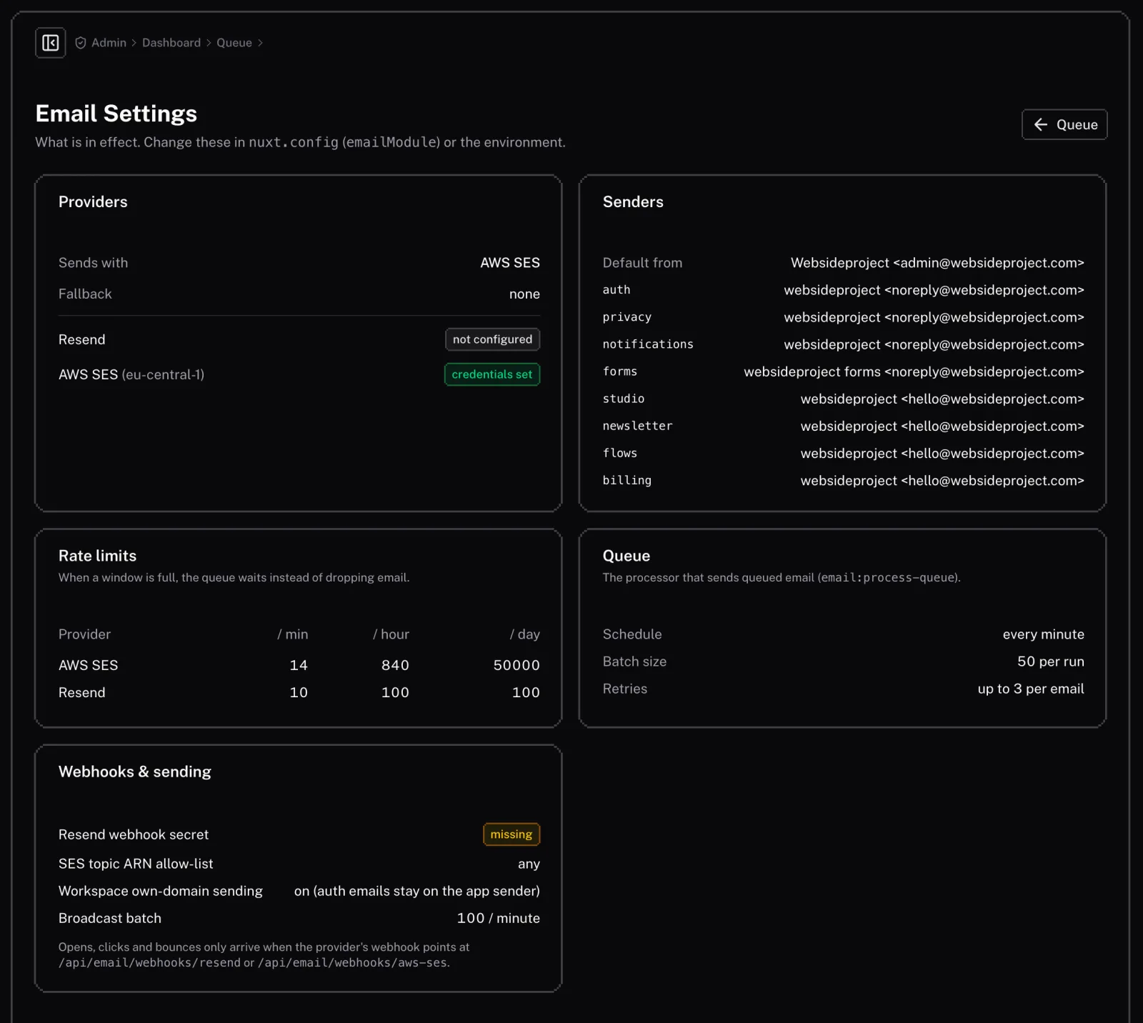
Task: Click the AWS SES (eu-central-1) row label
Action: click(131, 374)
